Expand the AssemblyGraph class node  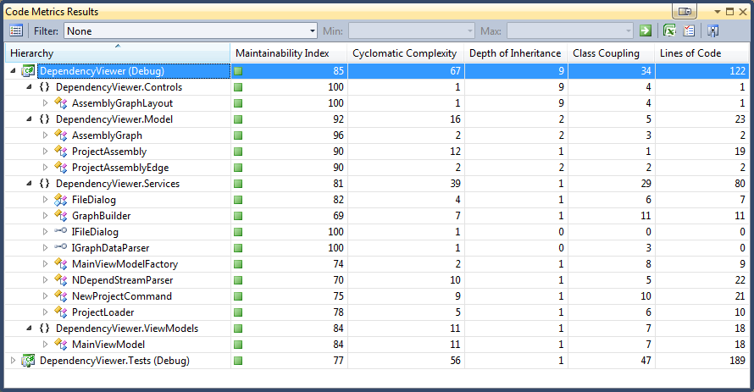coord(45,135)
